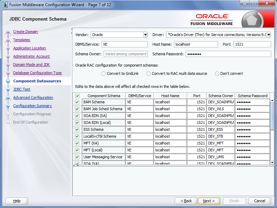Click table scrollbar down arrow

click(x=272, y=162)
